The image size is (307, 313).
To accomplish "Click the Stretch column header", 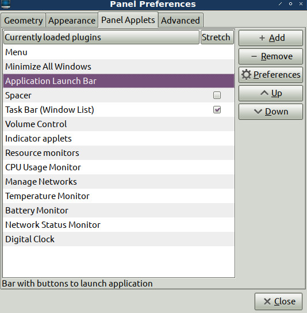I will [x=217, y=37].
